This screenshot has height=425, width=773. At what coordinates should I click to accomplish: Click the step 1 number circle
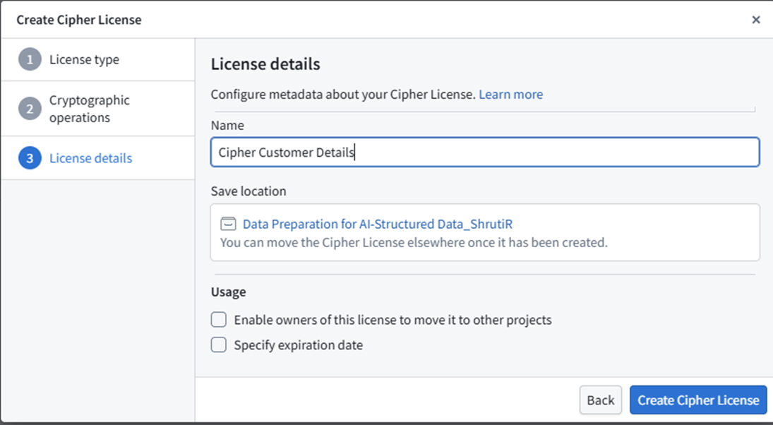click(30, 60)
